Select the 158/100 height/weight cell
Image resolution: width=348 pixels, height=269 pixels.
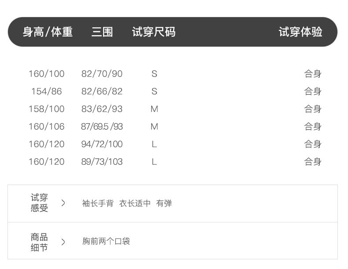(x=46, y=109)
